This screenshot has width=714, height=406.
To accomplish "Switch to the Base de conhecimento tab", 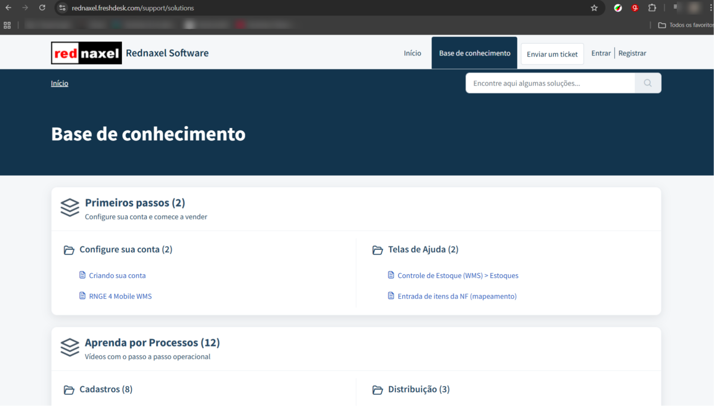I will 474,53.
